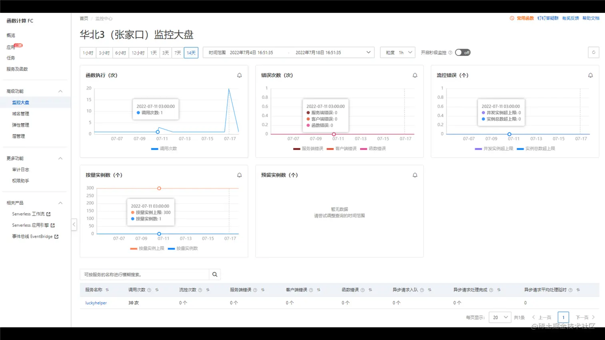Toggle 并发实例超上限 legend series

(x=494, y=149)
